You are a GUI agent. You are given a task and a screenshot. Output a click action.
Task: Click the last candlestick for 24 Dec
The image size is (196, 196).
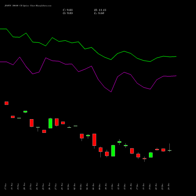[170, 151]
